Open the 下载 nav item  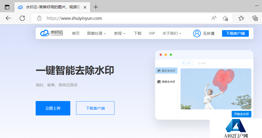138,33
